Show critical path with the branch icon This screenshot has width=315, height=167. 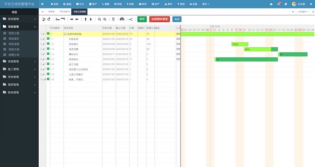coord(131,19)
